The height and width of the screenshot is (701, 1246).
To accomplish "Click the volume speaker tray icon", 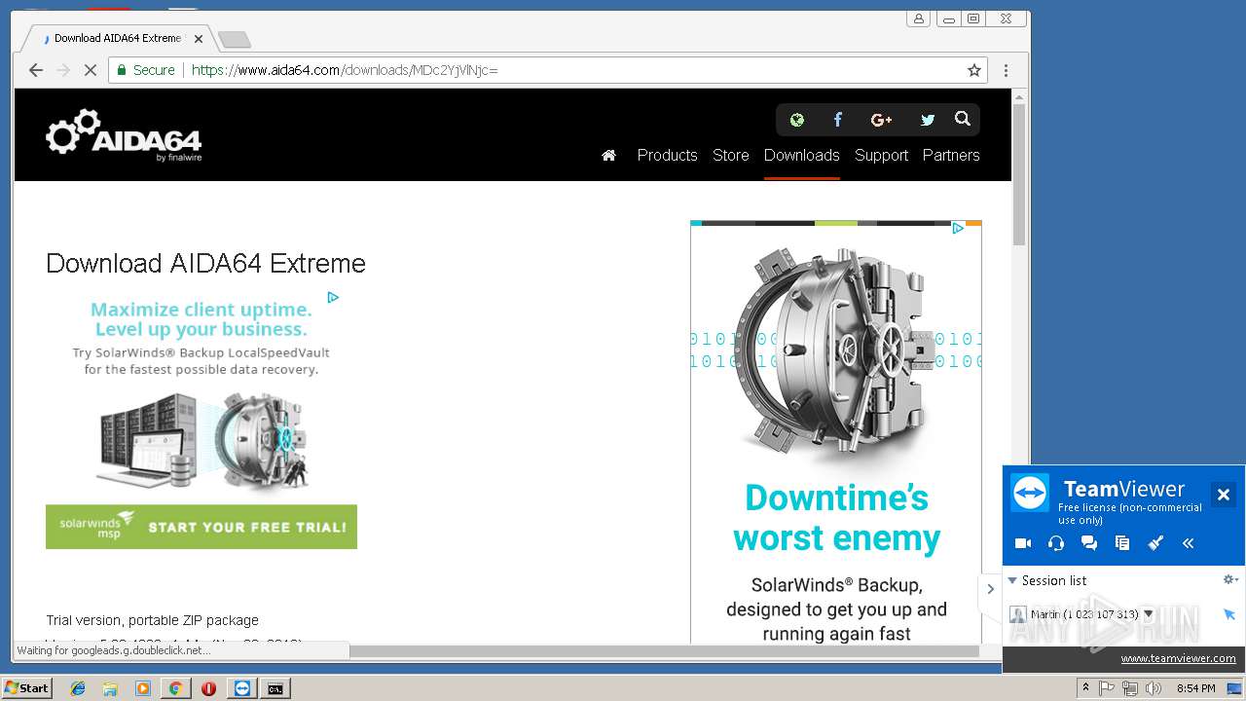I will (1154, 688).
